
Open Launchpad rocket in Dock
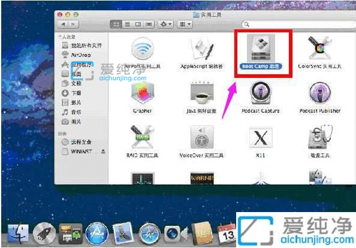point(44,234)
